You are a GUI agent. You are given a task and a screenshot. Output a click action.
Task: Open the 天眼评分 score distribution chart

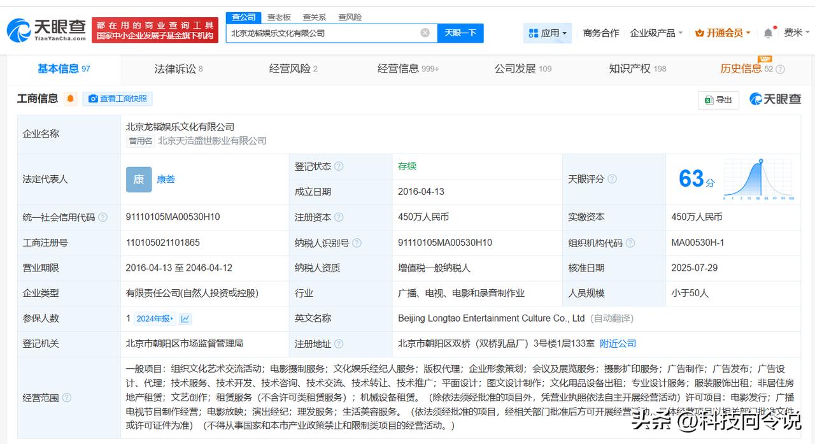(759, 179)
